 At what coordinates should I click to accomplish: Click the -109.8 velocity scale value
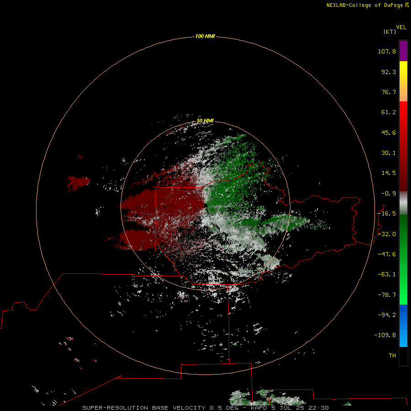pos(385,335)
